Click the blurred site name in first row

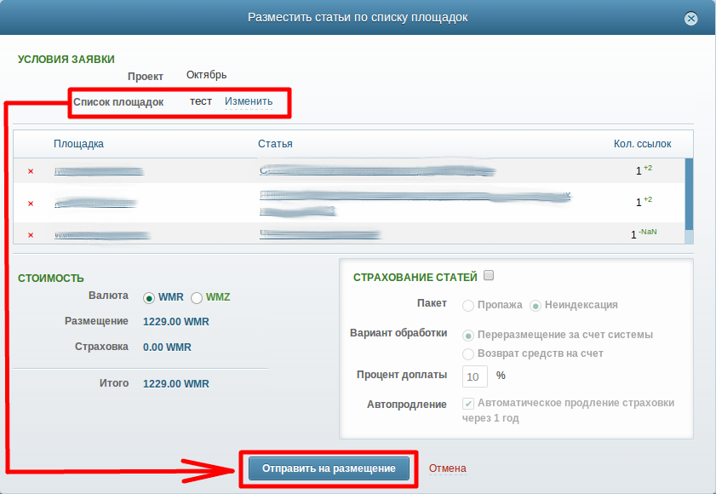(99, 171)
